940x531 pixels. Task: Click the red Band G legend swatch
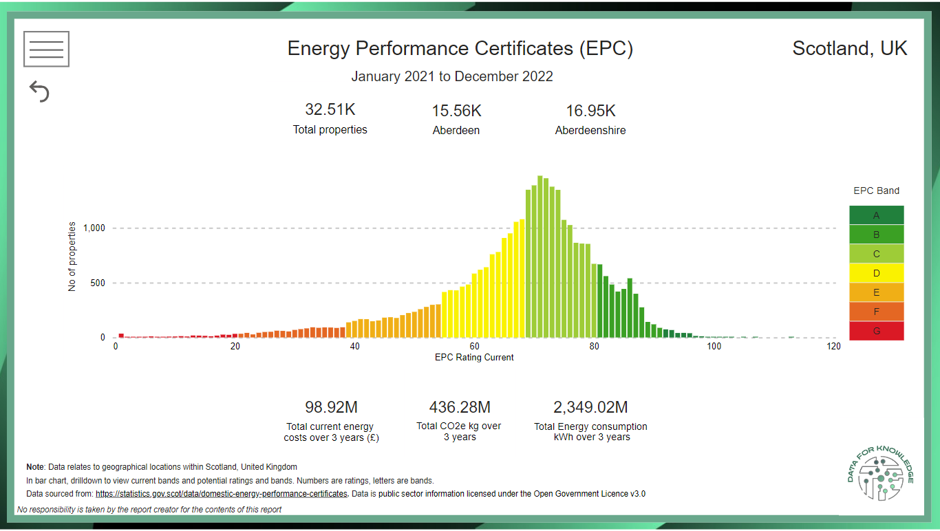tap(876, 331)
